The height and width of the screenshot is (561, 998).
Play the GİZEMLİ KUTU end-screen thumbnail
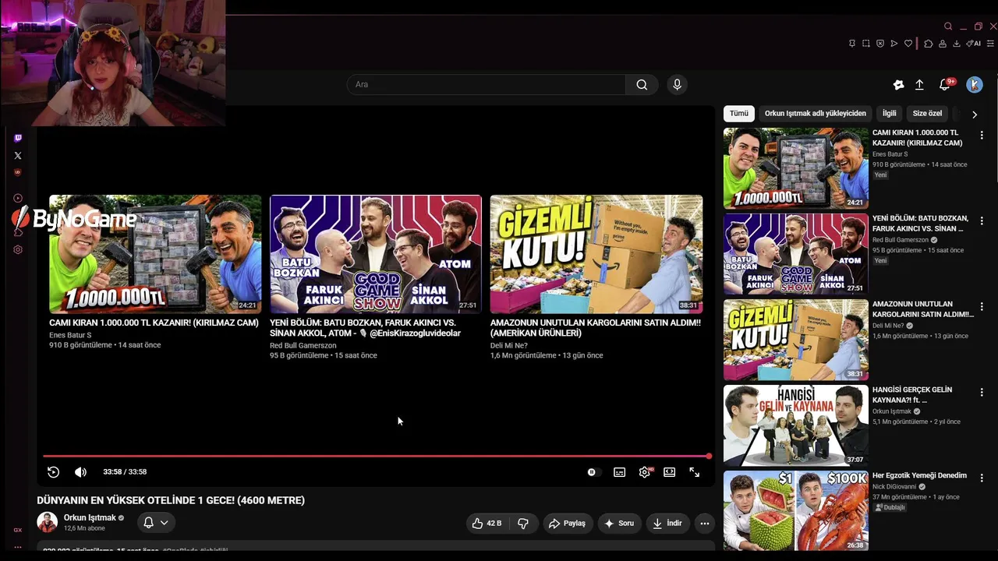pyautogui.click(x=596, y=254)
